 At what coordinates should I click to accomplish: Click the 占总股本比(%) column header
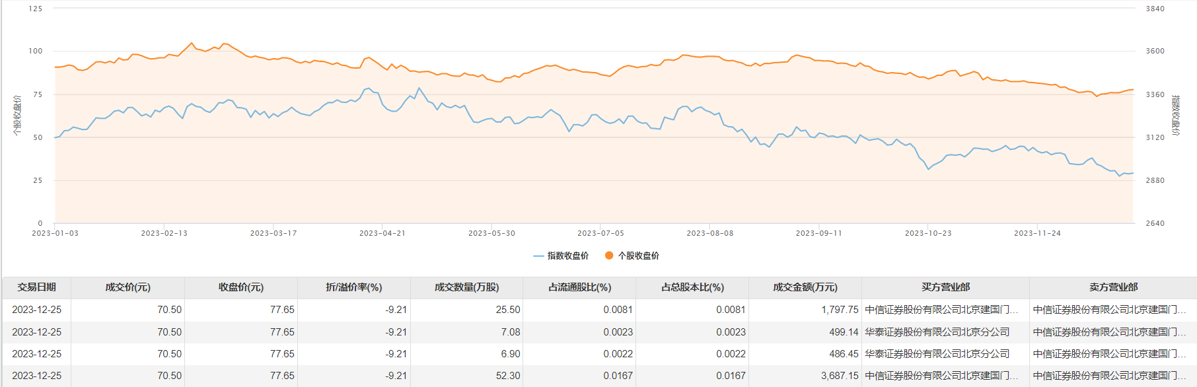[x=692, y=287]
